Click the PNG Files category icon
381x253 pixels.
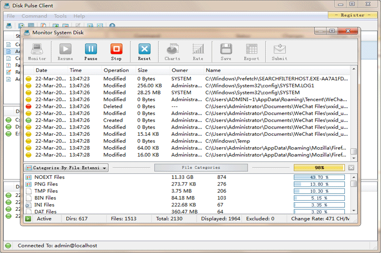[x=29, y=184]
